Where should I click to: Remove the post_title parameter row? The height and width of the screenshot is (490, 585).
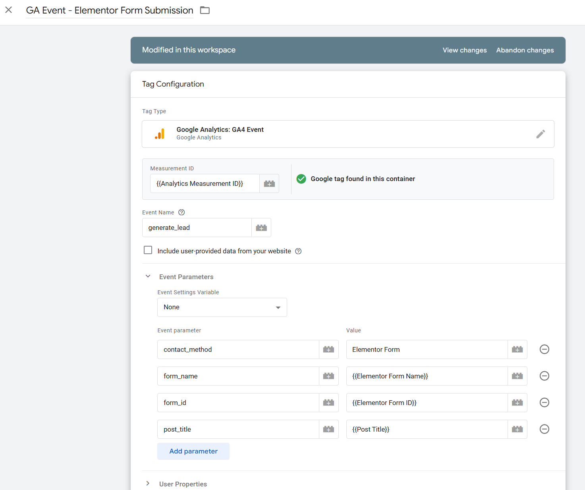tap(544, 429)
